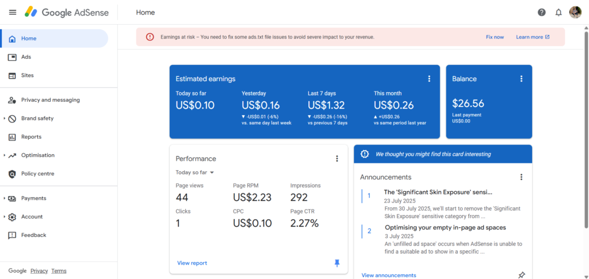Click the Ads icon in sidebar

[x=12, y=57]
